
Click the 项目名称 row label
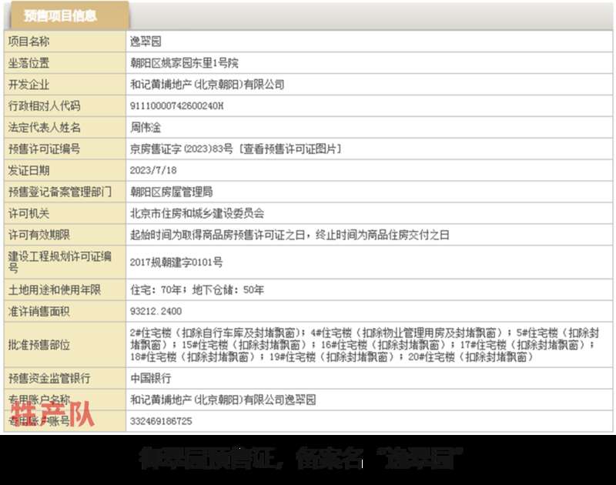pos(28,42)
